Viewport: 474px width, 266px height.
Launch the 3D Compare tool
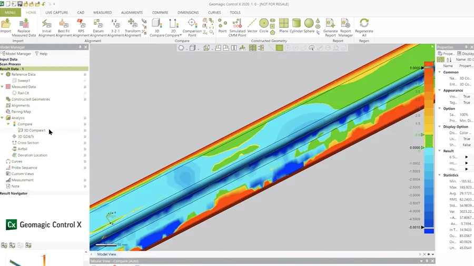(x=157, y=27)
